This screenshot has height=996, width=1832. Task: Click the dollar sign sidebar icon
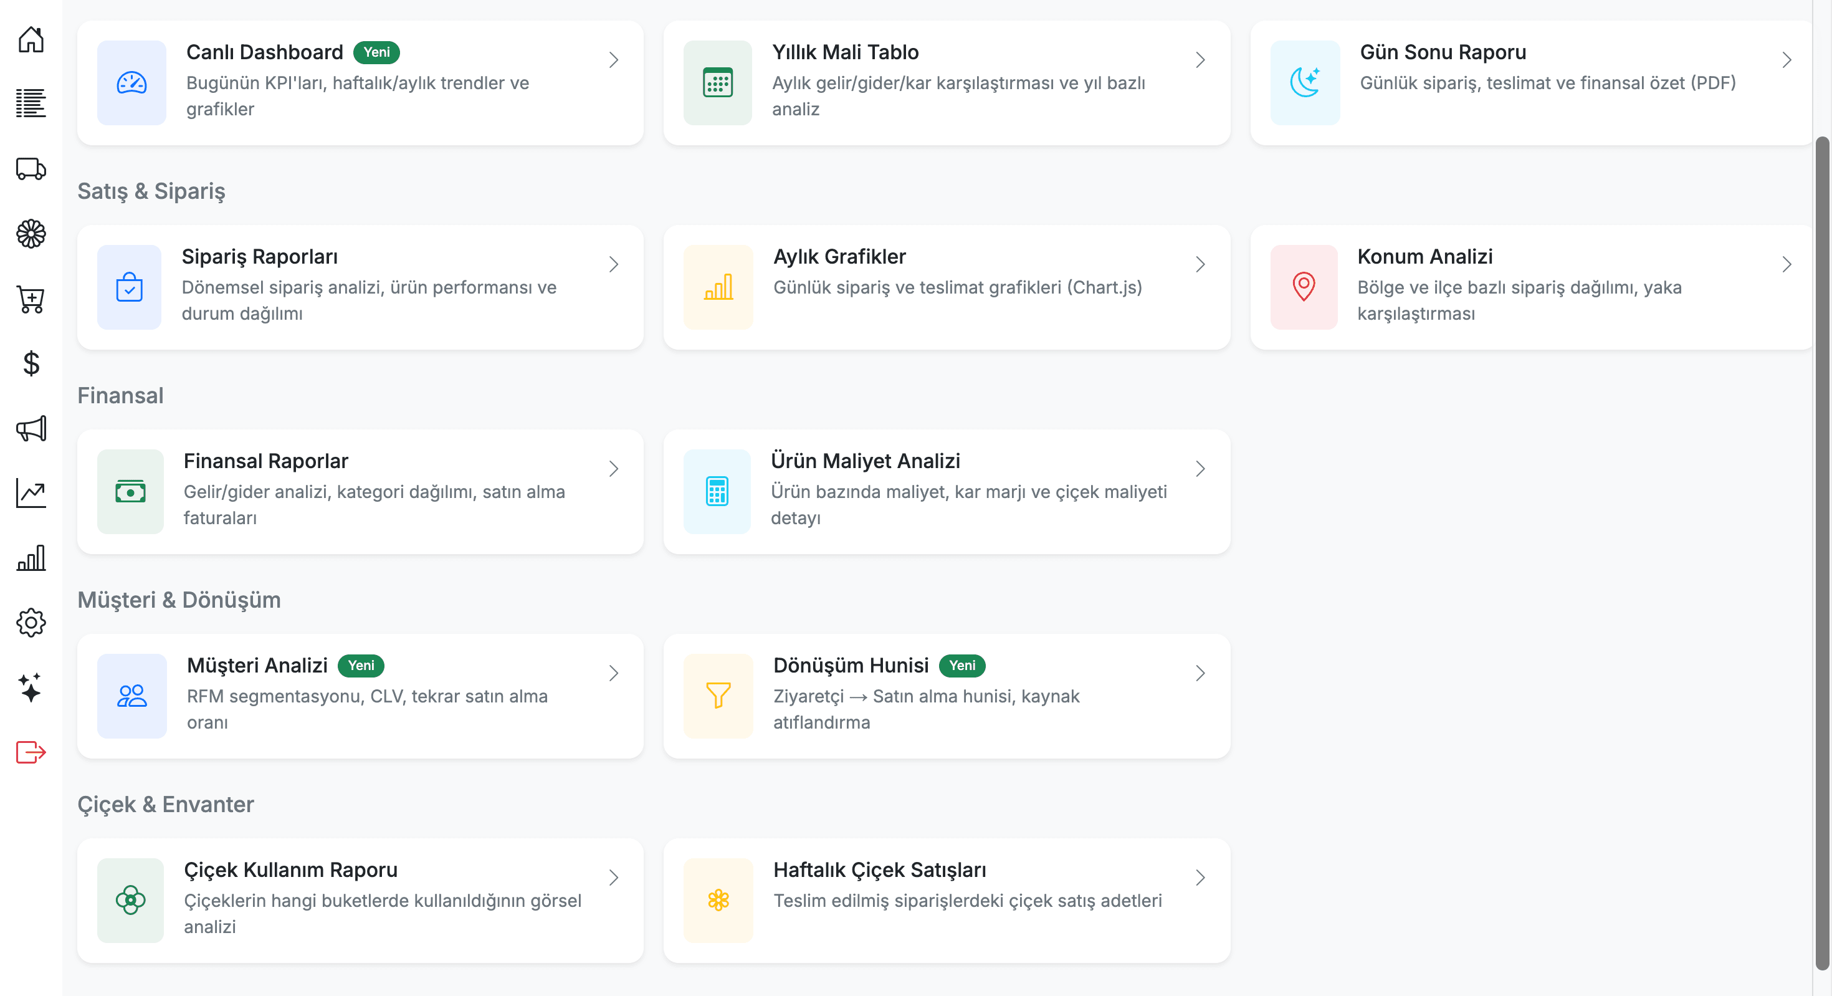tap(31, 363)
